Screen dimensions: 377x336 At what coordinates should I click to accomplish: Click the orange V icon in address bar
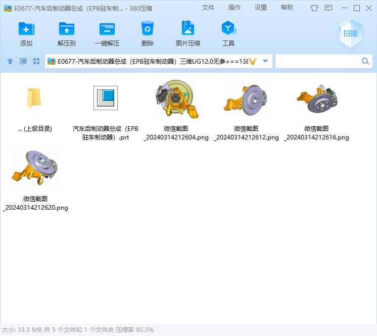pos(253,62)
